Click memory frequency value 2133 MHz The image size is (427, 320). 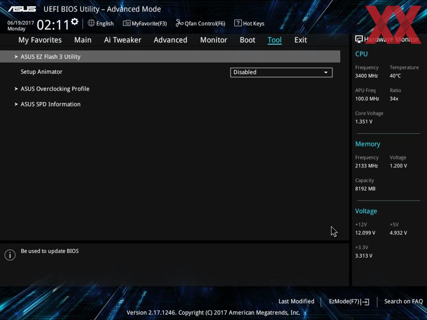(x=366, y=166)
